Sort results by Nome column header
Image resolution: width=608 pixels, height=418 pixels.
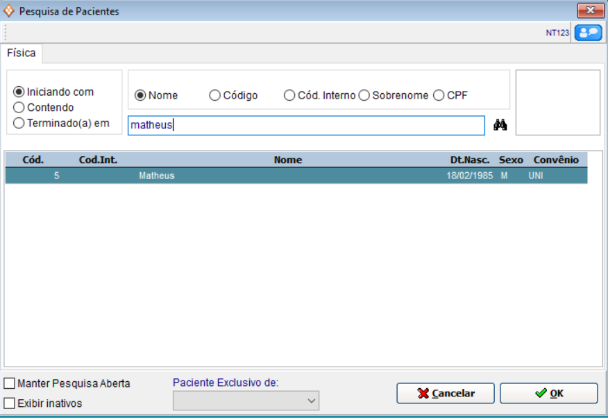point(287,160)
